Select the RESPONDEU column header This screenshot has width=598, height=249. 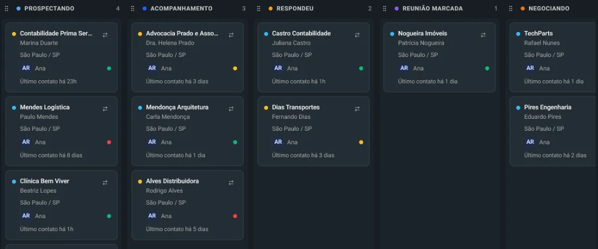pyautogui.click(x=295, y=8)
